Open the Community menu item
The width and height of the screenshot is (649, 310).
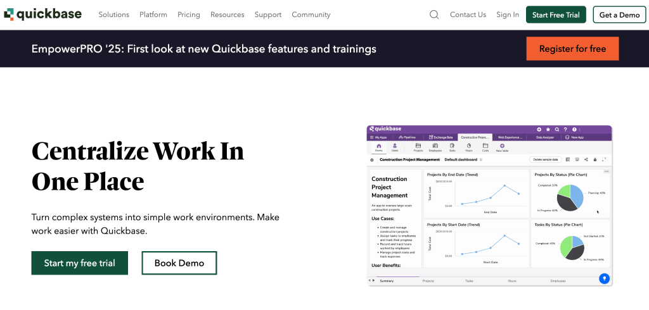tap(311, 15)
